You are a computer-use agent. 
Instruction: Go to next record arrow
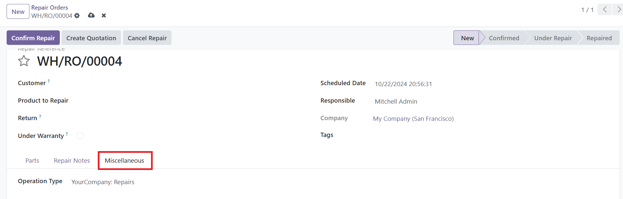[x=618, y=10]
